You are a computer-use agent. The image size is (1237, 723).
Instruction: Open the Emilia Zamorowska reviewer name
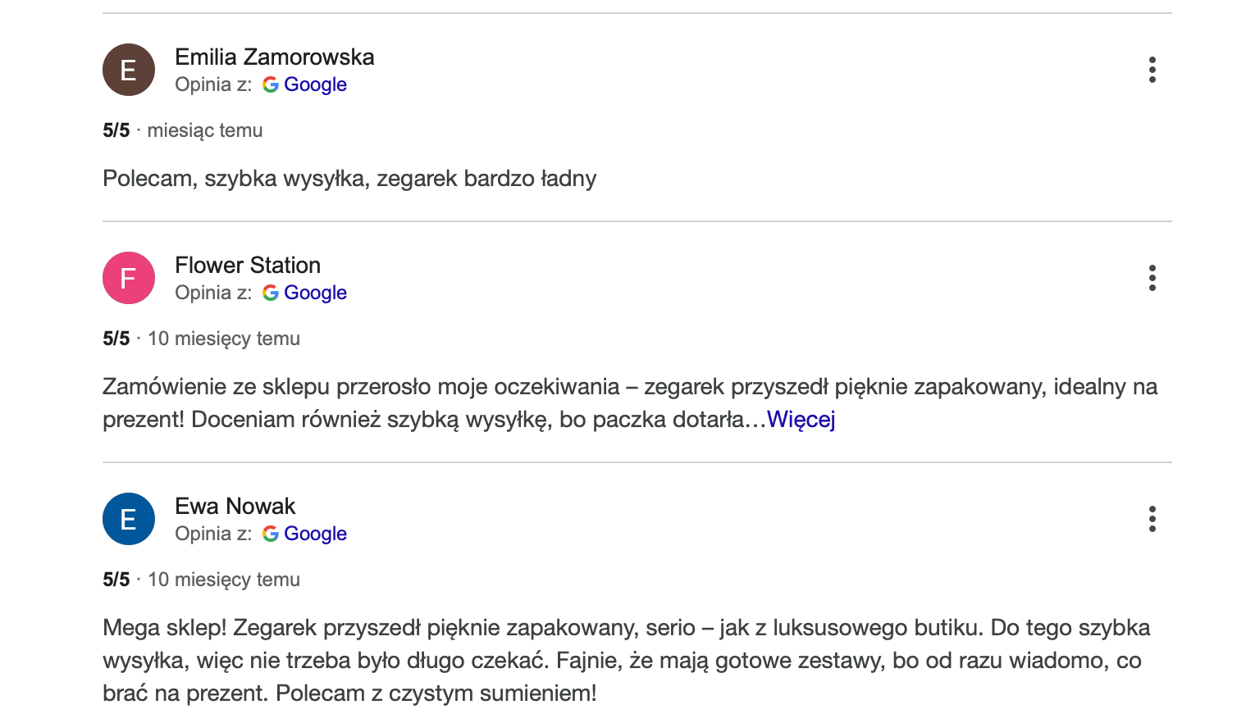click(274, 57)
